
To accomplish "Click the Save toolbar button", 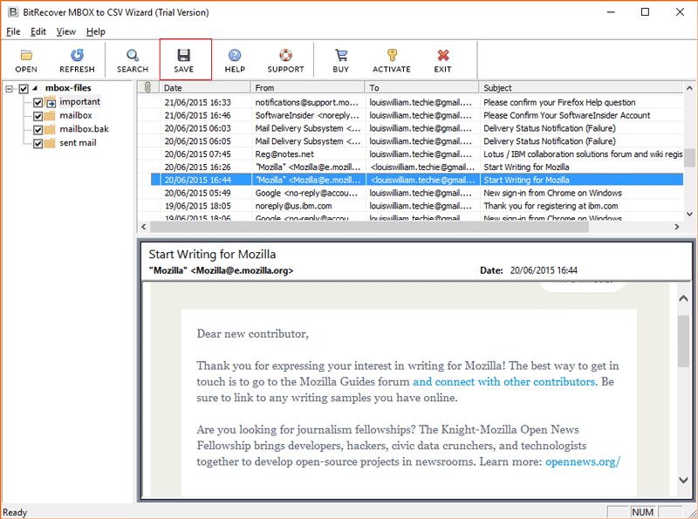I will coord(184,59).
